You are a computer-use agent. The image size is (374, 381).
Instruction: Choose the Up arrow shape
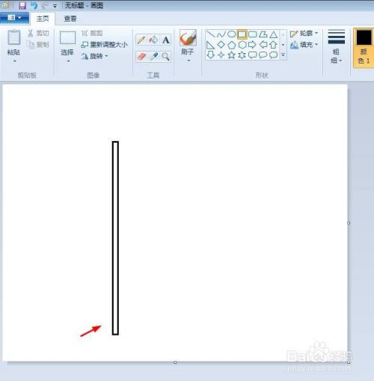(x=273, y=45)
